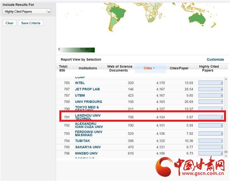Open the JET PROP LAB link
230x181 pixels.
click(86, 90)
